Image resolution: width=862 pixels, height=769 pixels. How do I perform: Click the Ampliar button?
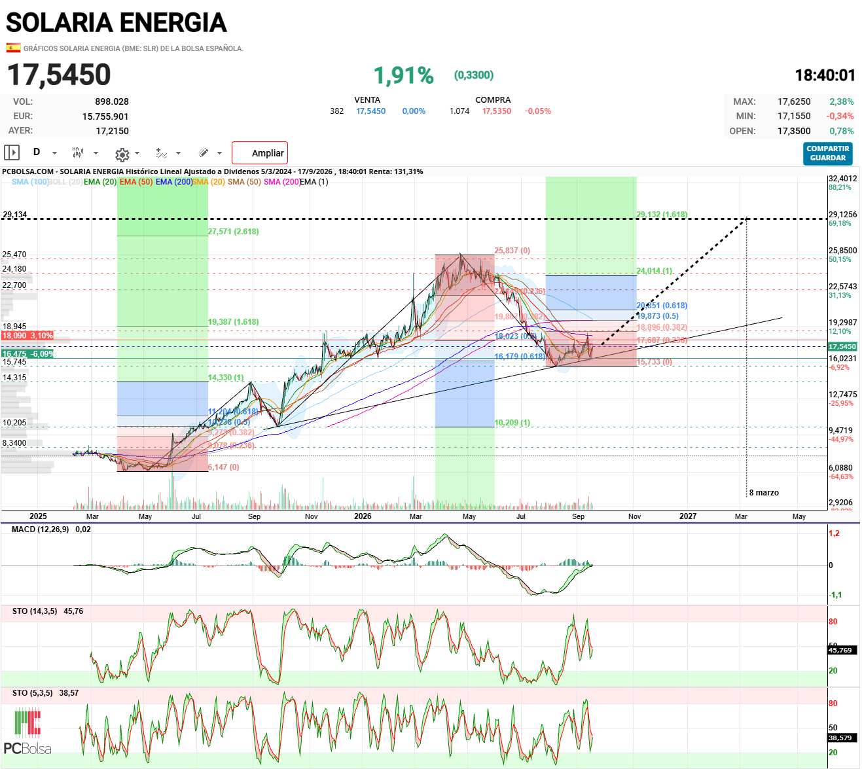(x=260, y=153)
